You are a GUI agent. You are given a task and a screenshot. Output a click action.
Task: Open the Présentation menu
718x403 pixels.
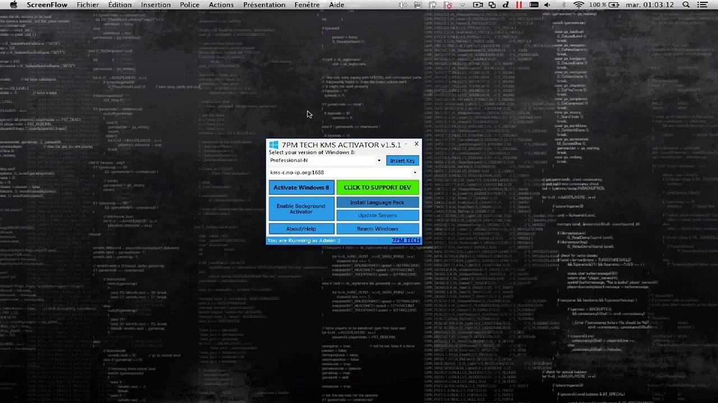point(264,5)
